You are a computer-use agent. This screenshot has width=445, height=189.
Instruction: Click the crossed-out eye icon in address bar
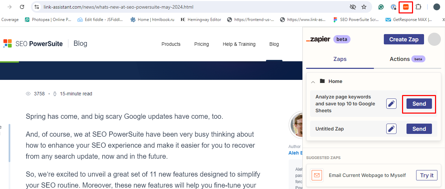[353, 7]
